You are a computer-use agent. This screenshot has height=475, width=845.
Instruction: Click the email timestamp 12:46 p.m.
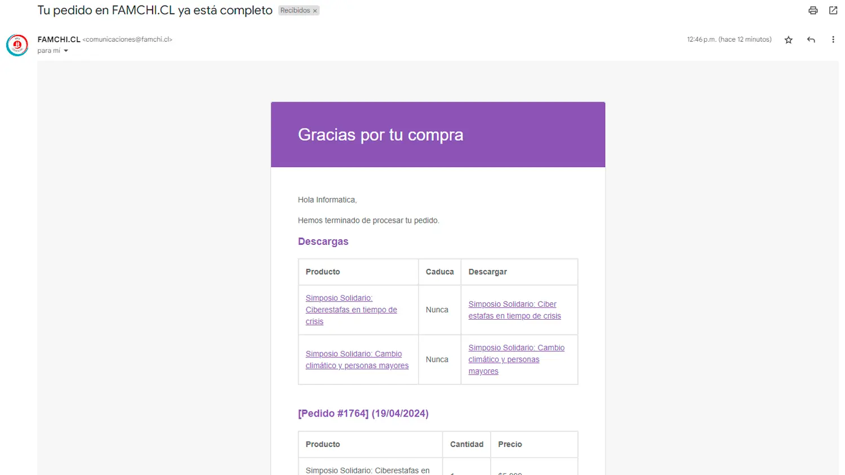[730, 39]
